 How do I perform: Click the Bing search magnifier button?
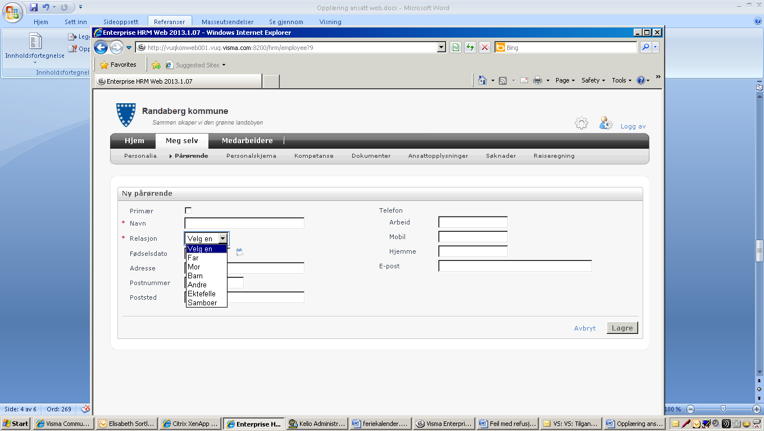pos(645,48)
